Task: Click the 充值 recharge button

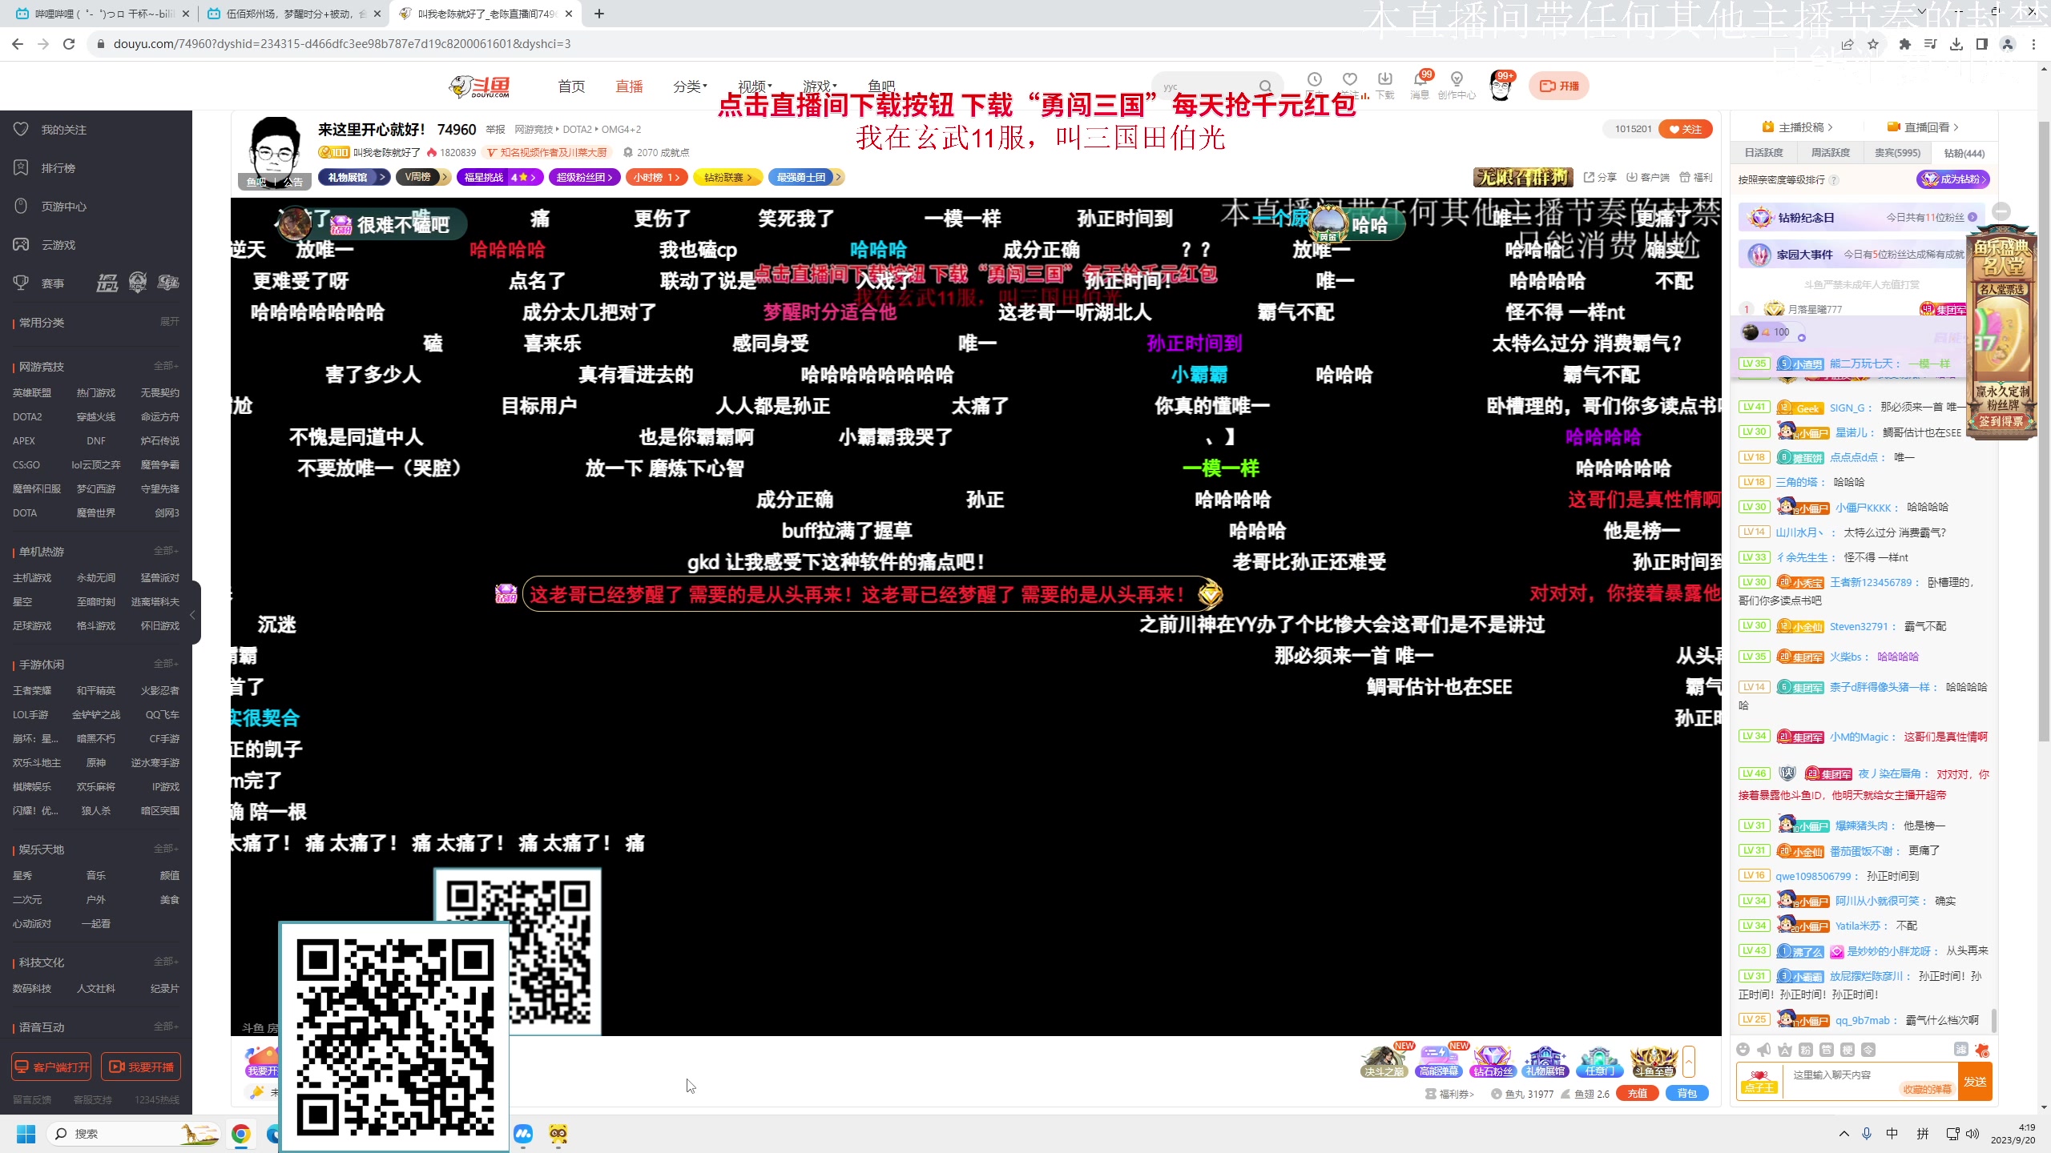Action: click(x=1637, y=1094)
